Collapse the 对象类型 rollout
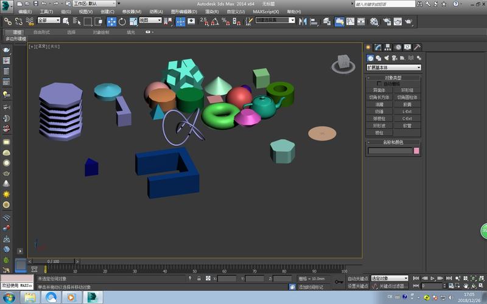487x304 pixels. [x=393, y=78]
